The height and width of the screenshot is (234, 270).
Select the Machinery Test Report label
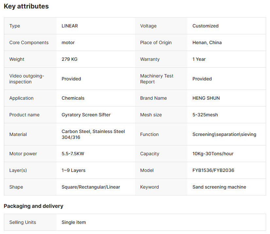(157, 79)
